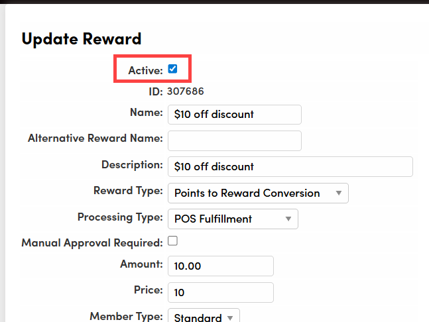Click the "Description:" label

131,164
